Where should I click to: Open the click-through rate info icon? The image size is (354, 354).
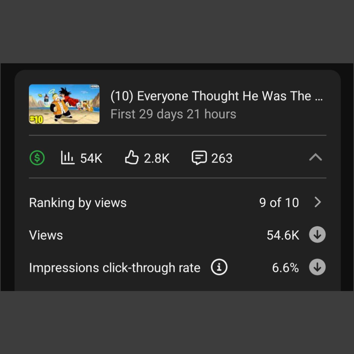click(x=219, y=267)
